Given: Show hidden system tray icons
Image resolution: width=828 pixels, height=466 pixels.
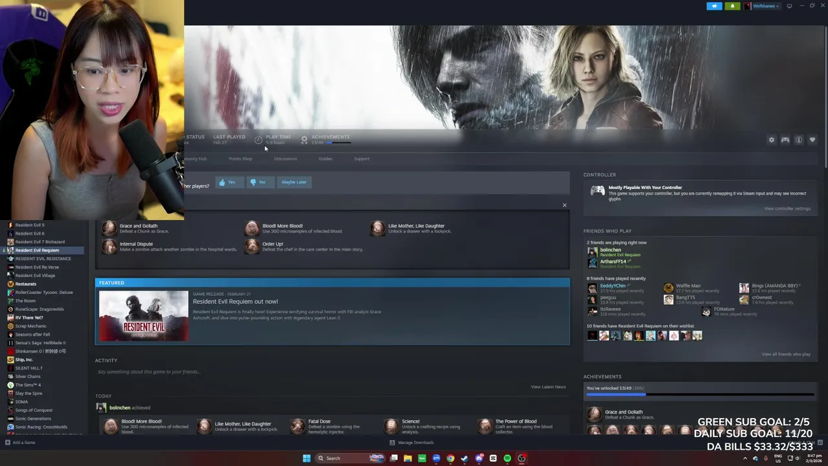Looking at the screenshot, I should (745, 458).
